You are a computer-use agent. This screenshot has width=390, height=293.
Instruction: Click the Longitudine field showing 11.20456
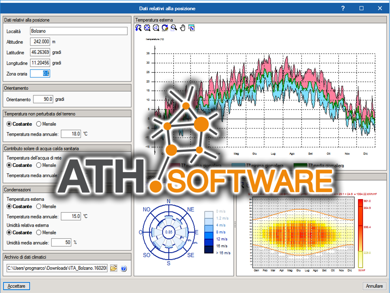pyautogui.click(x=40, y=63)
